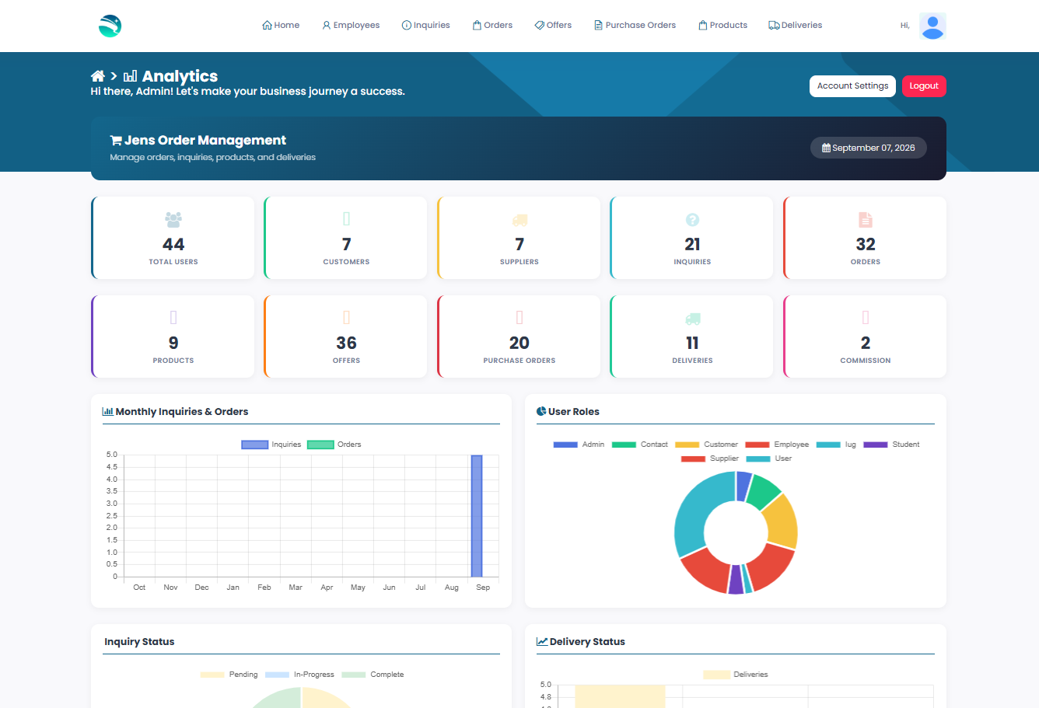Image resolution: width=1039 pixels, height=708 pixels.
Task: Open the Products card showing 9
Action: (x=173, y=337)
